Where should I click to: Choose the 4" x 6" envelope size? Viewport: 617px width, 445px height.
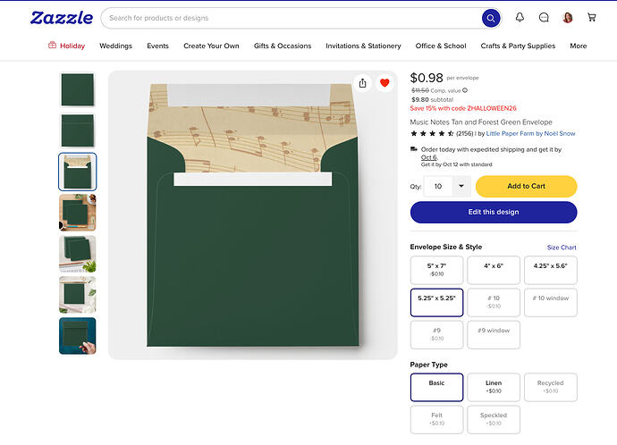point(494,270)
